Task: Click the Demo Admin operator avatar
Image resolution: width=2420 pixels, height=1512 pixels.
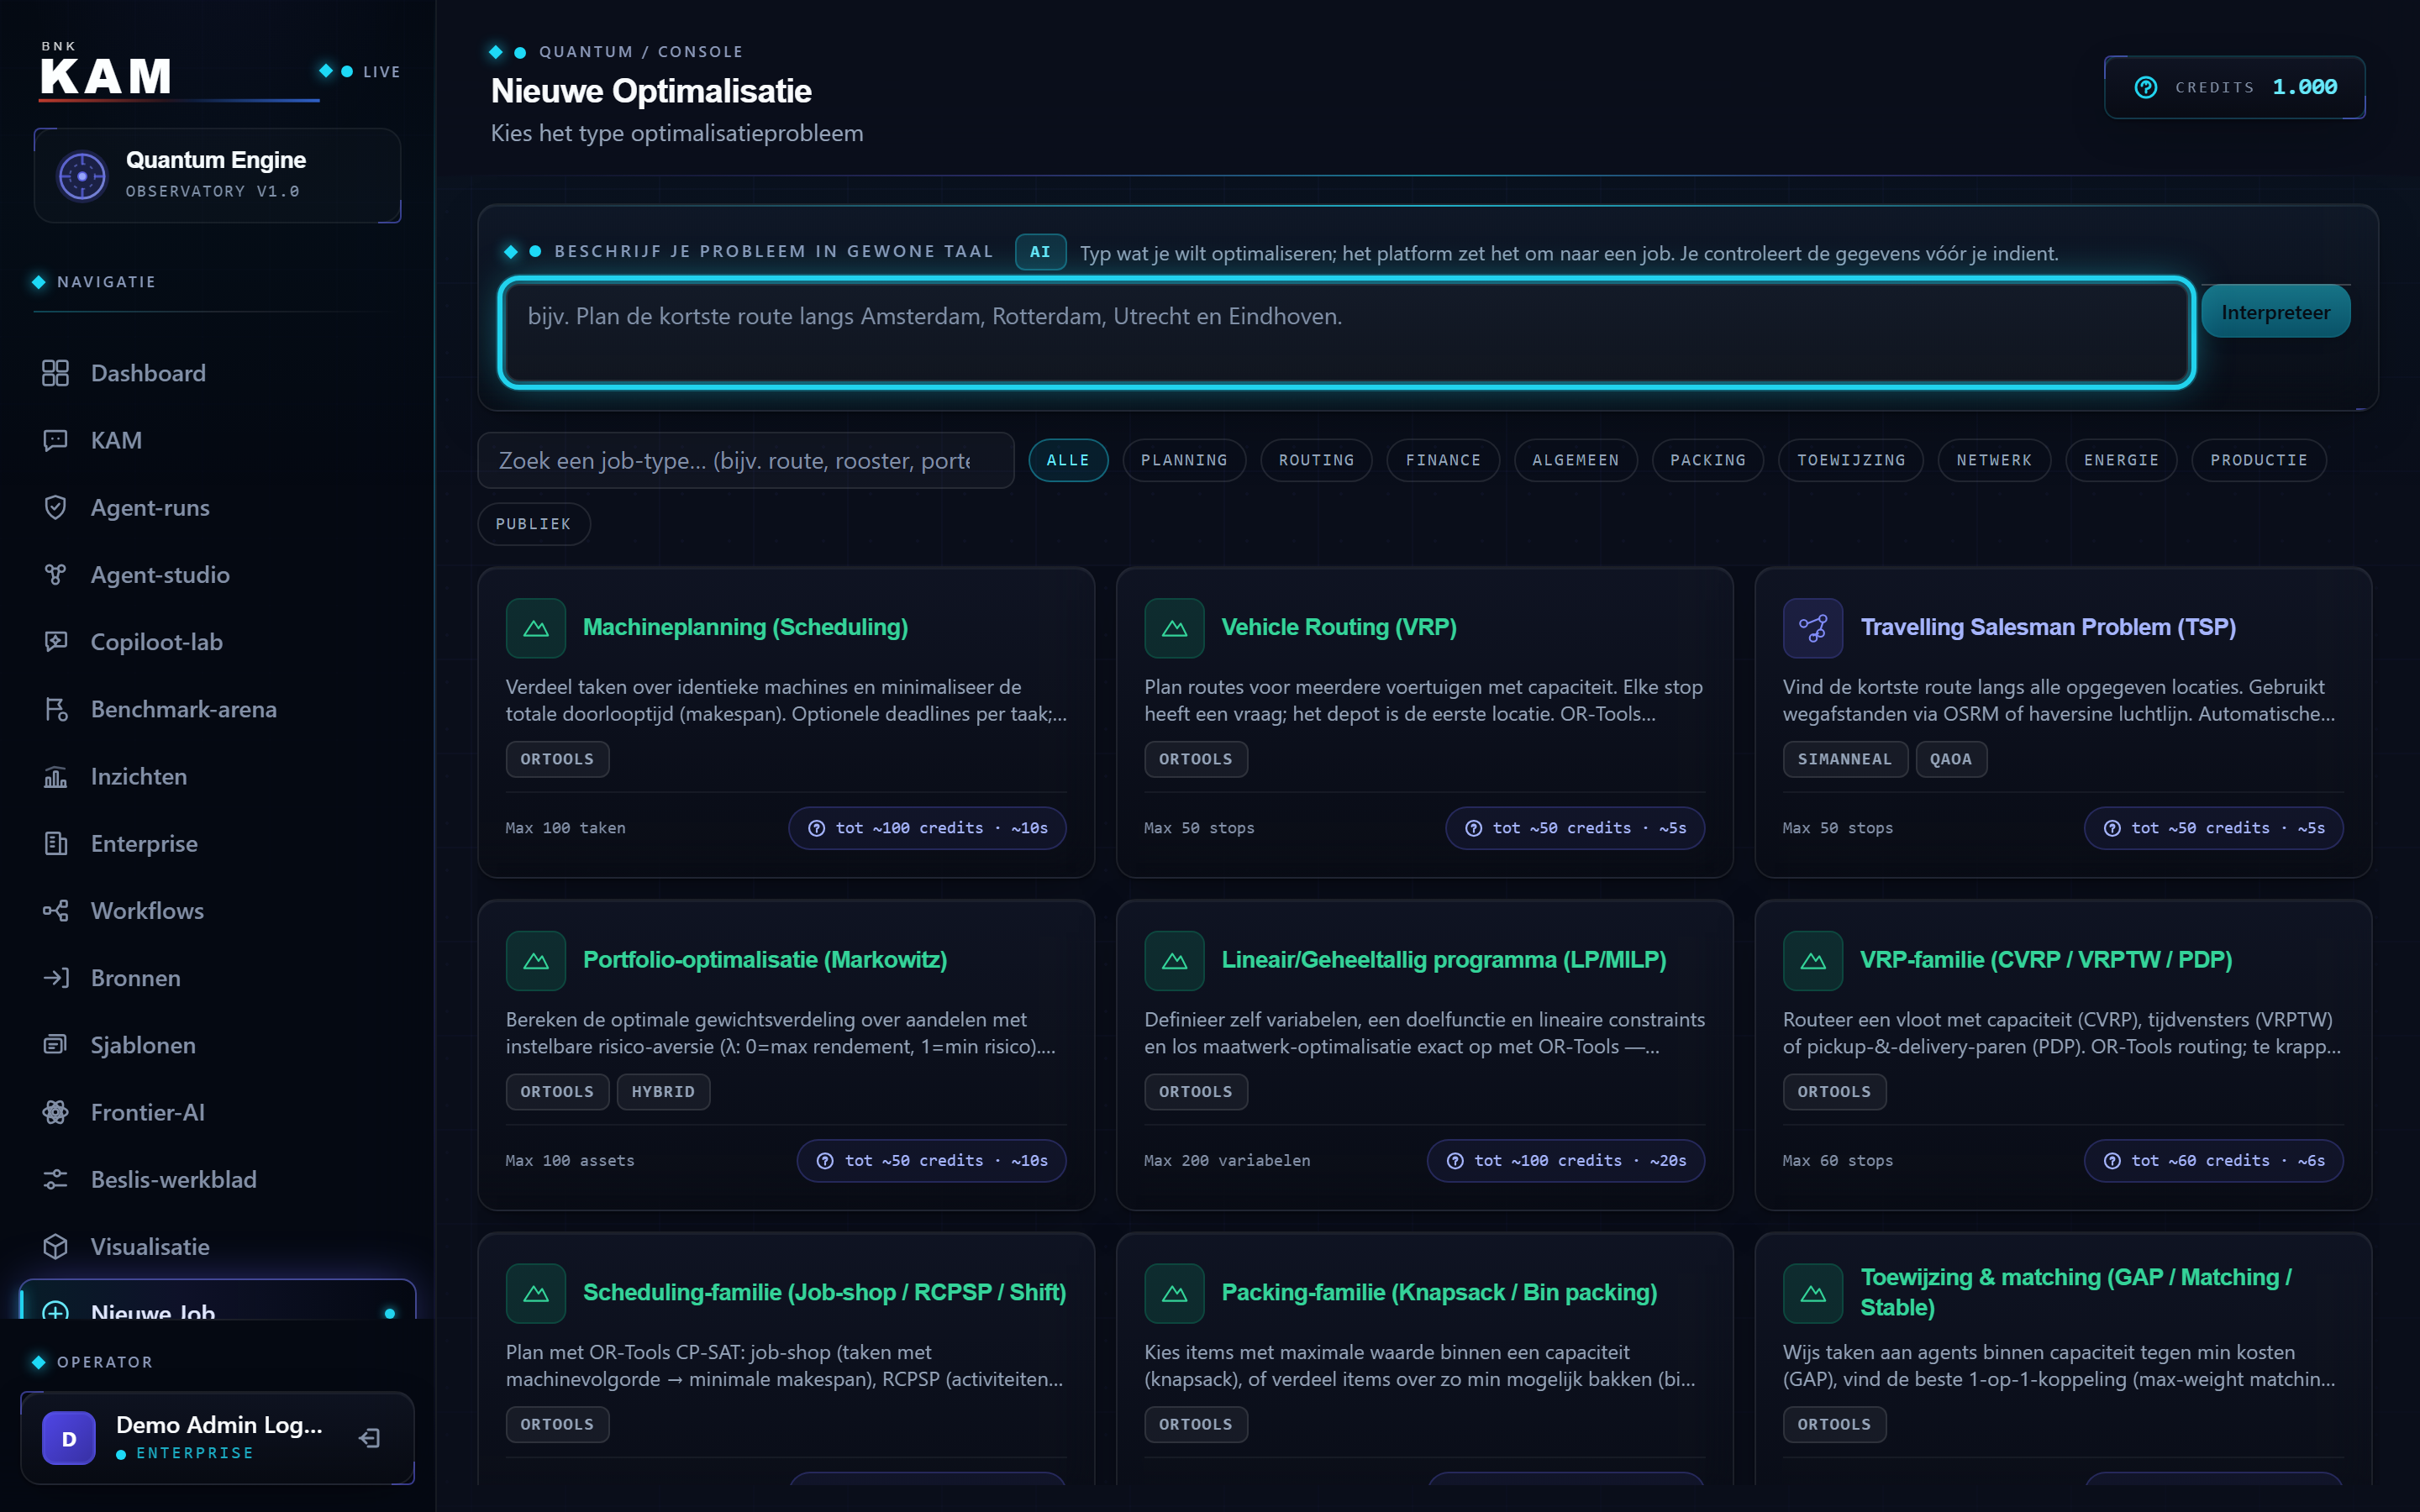Action: point(69,1438)
